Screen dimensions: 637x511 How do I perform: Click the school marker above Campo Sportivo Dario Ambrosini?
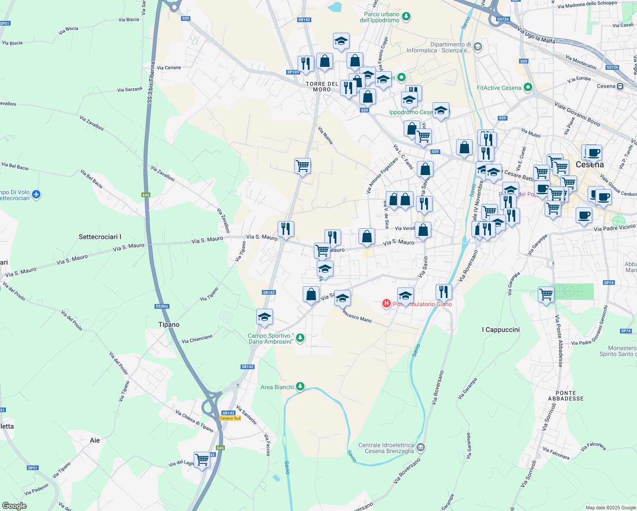[x=264, y=317]
